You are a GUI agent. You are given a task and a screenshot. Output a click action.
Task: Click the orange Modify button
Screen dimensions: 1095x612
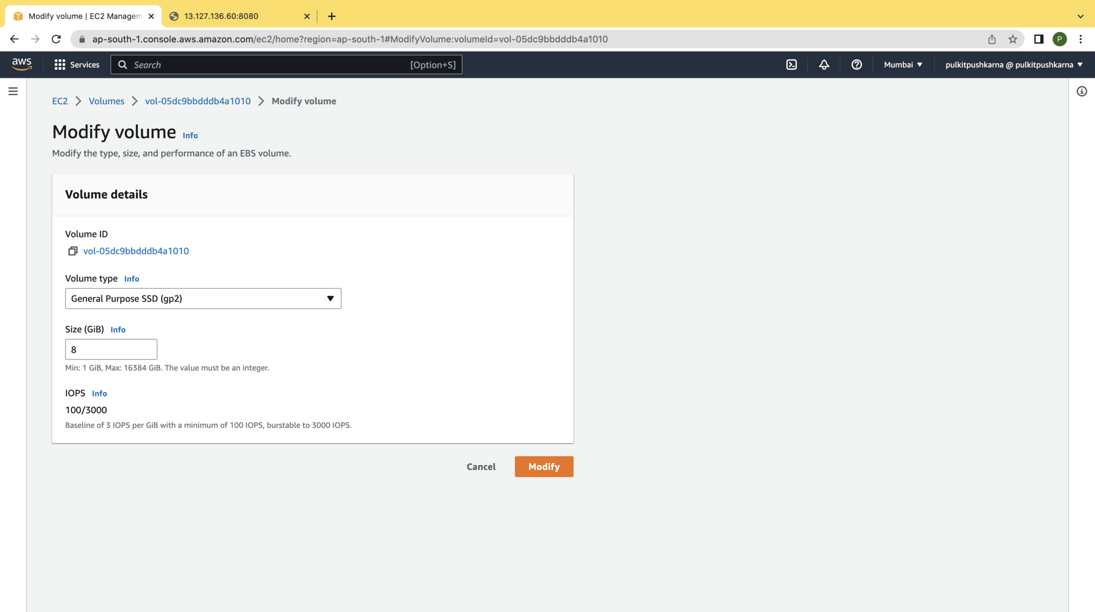point(544,466)
